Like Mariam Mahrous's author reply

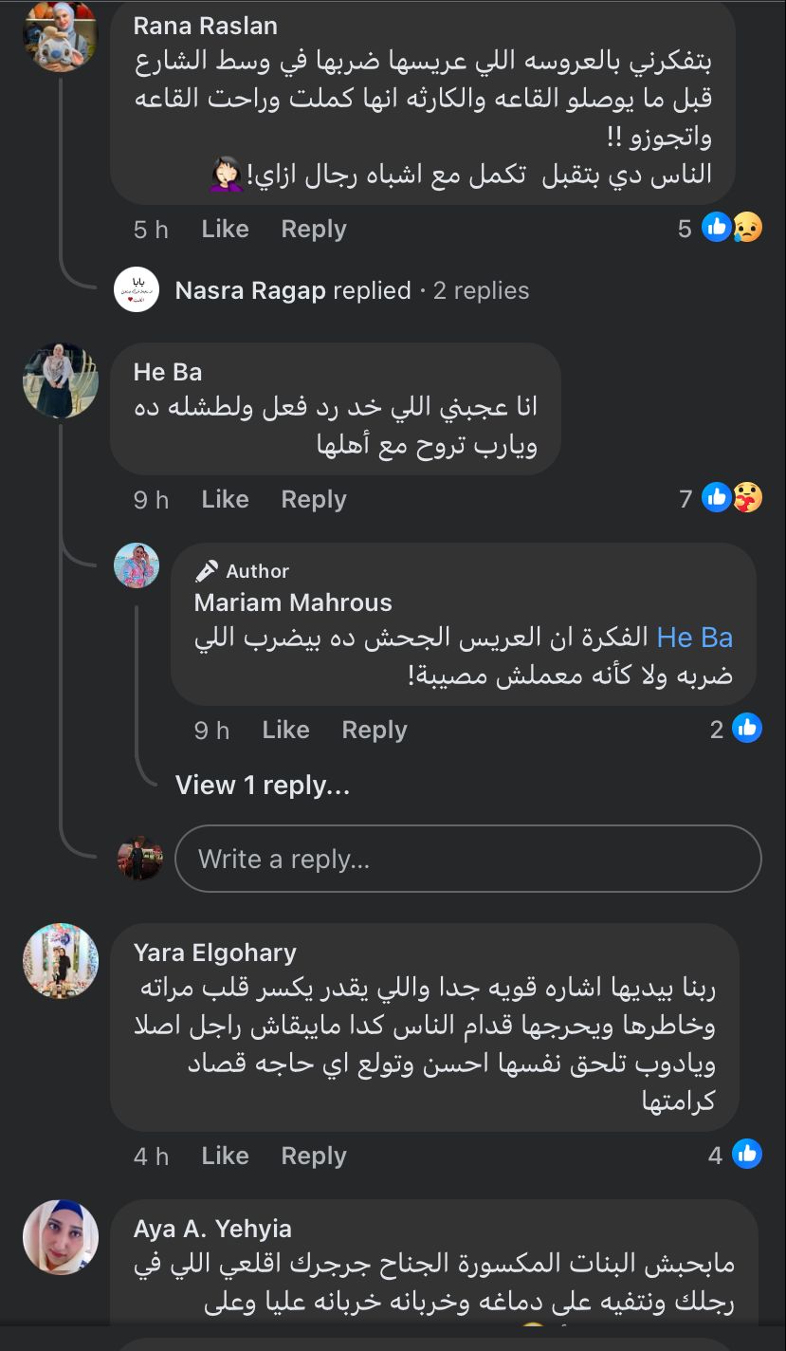285,730
